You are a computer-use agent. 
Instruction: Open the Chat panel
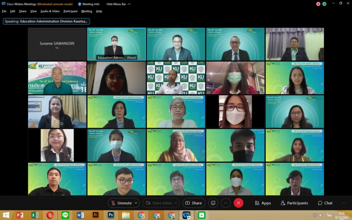(325, 203)
